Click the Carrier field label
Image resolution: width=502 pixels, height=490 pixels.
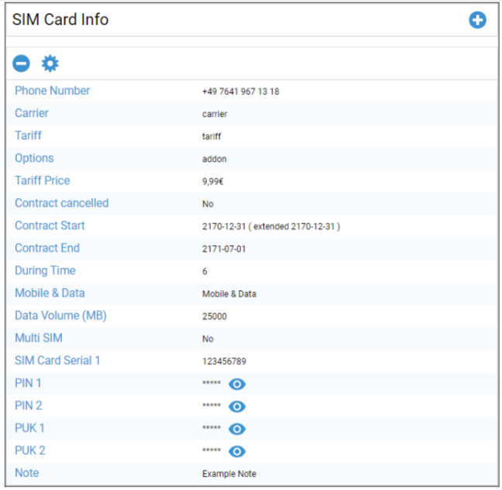[x=32, y=113]
